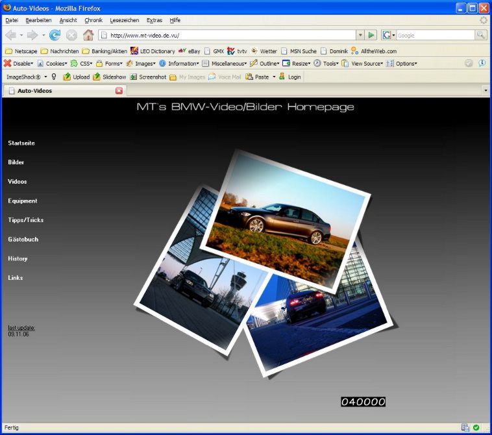492x435 pixels.
Task: Open the Chronik menu
Action: (93, 20)
